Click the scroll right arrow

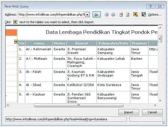pyautogui.click(x=155, y=106)
